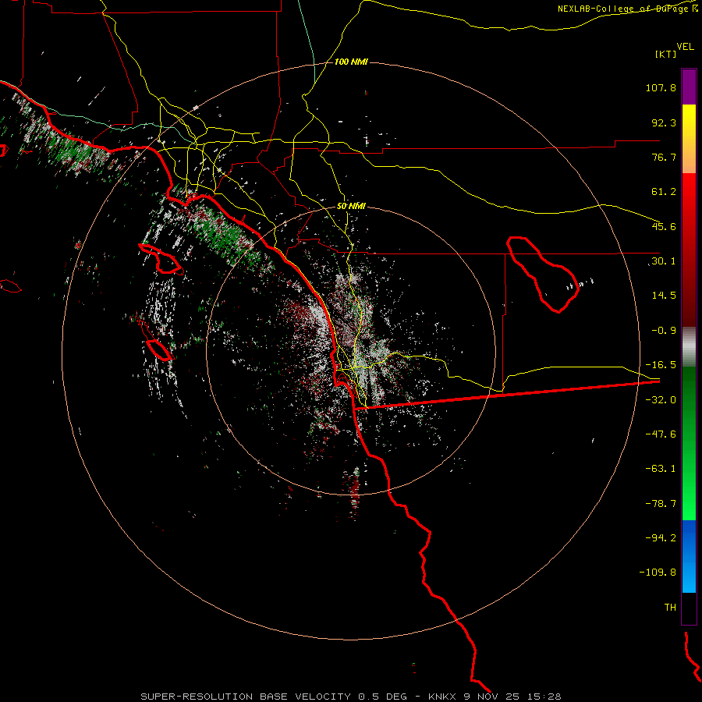This screenshot has height=702, width=702.
Task: Click the VEL legend title
Action: (x=685, y=47)
